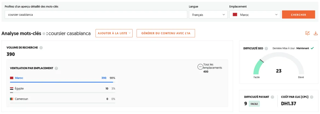320x114 pixels.
Task: Click the Cameroun row label
Action: pos(22,99)
